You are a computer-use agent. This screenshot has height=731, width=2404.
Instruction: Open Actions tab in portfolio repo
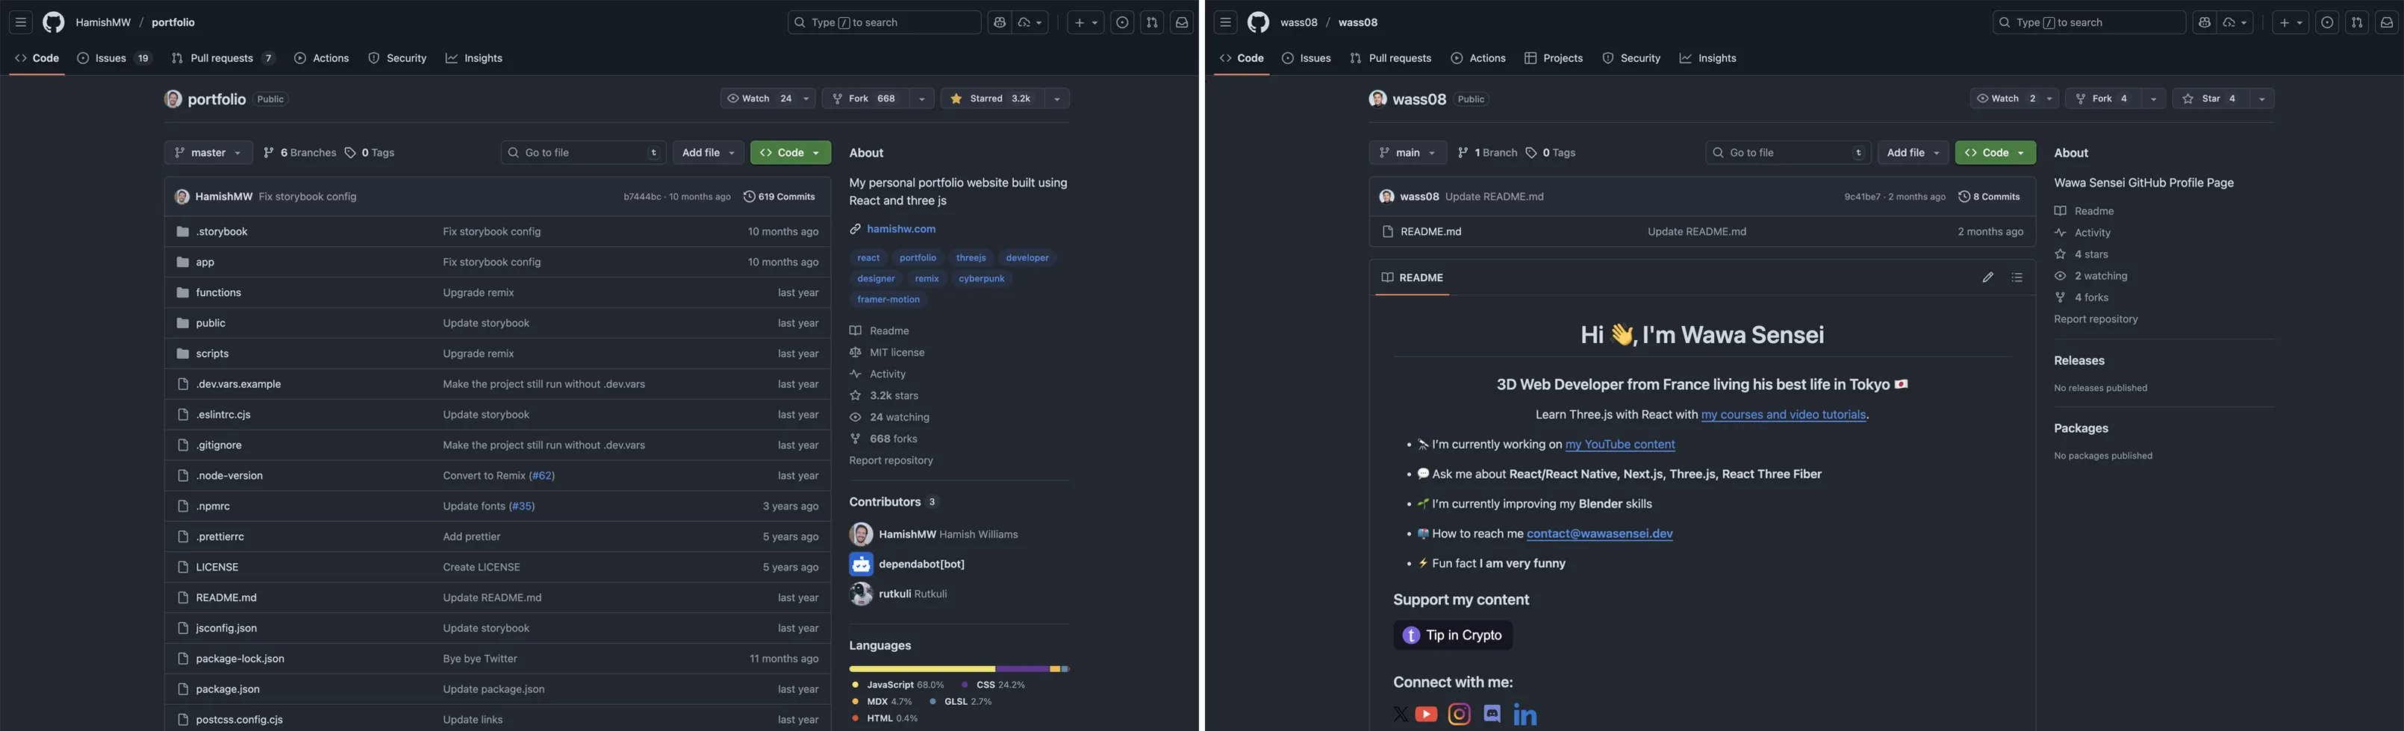[x=321, y=58]
